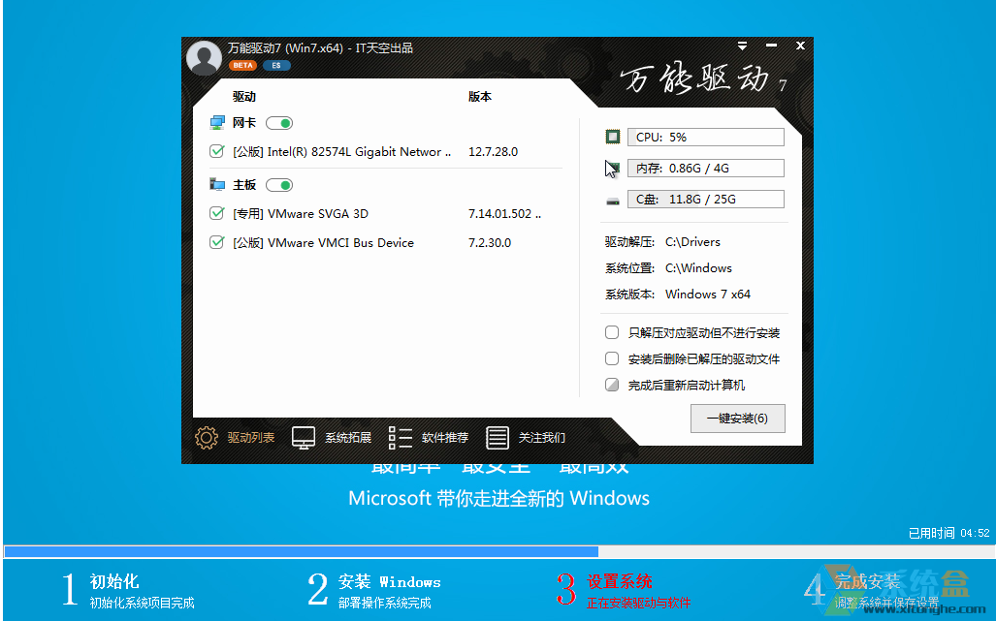
Task: Click the 已用时间 04:52 timer text
Action: click(x=949, y=534)
